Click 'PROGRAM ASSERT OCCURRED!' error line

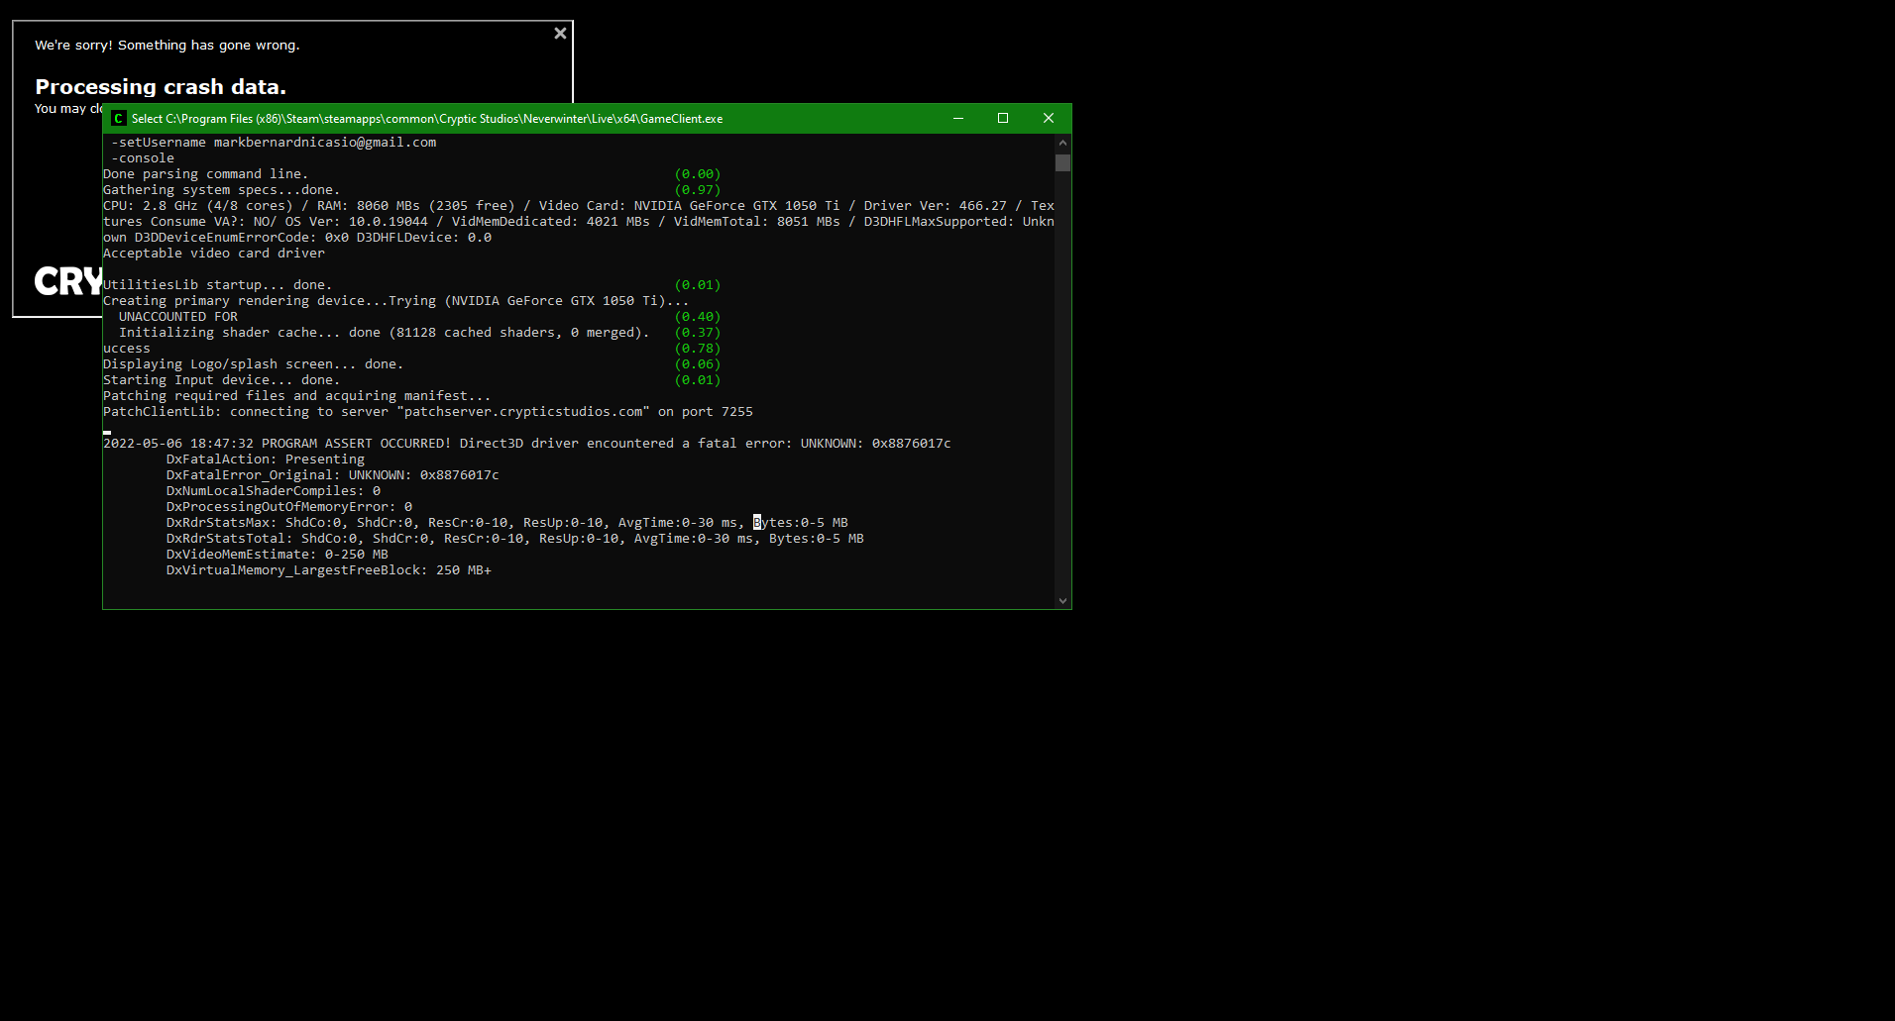tap(527, 444)
